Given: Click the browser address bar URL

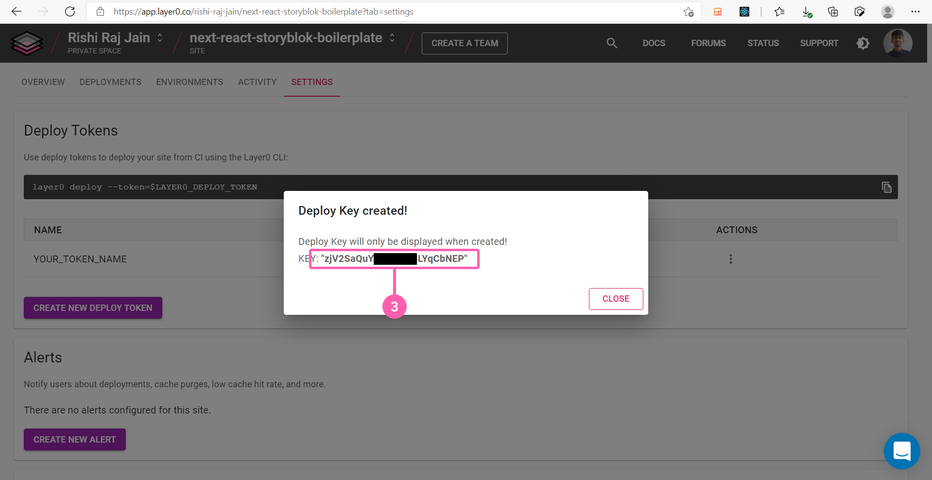Looking at the screenshot, I should click(x=263, y=12).
